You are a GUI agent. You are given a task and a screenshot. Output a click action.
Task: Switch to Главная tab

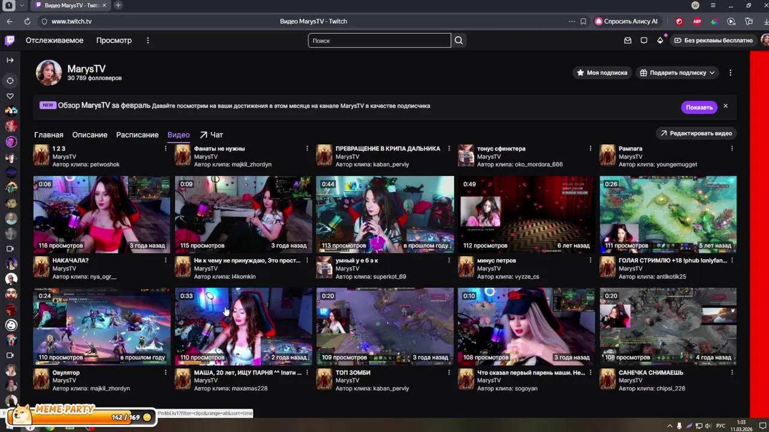(49, 135)
